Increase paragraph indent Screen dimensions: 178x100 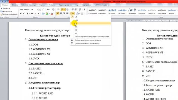pyautogui.click(x=76, y=9)
